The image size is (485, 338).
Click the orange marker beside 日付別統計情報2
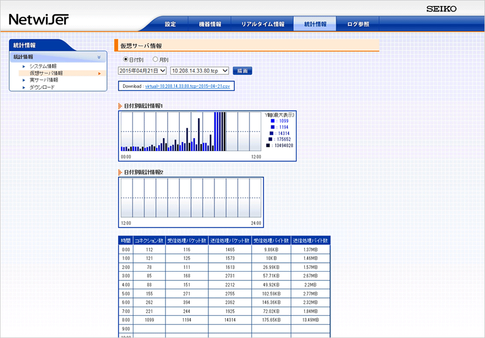120,172
